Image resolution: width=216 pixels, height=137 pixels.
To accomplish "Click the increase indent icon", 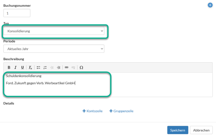I will pos(58,68).
